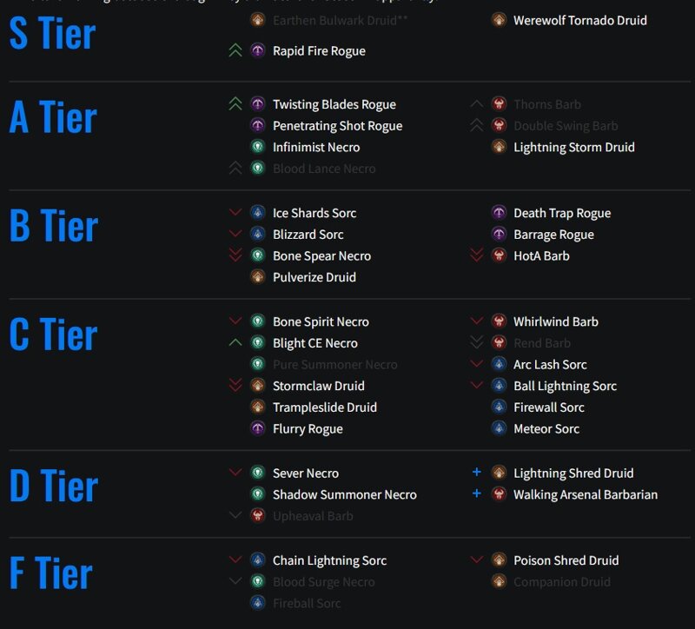
Task: Click the Rogue class icon beside Rapid Fire Rogue
Action: point(257,50)
